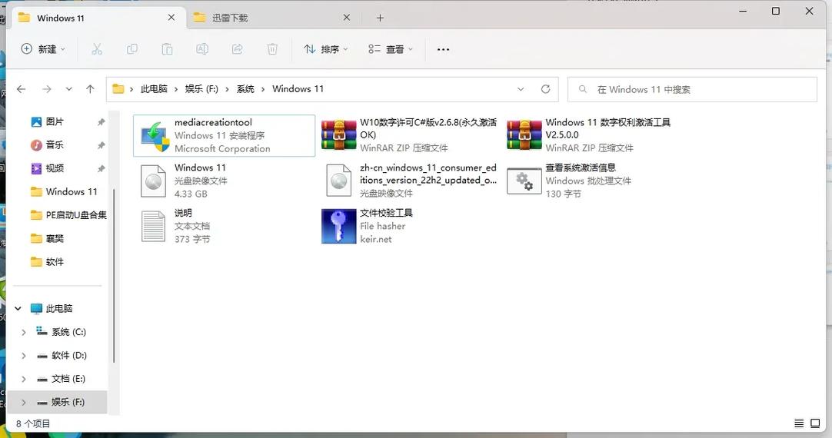
Task: Click the Microsoft Corporation text
Action: click(222, 149)
